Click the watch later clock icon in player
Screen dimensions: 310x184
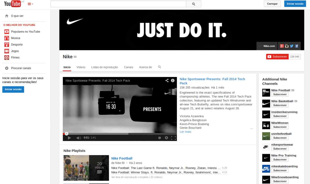click(159, 138)
